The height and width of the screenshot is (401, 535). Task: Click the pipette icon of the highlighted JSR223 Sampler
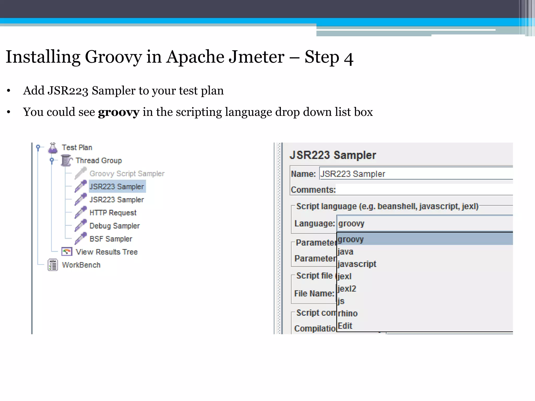pos(80,186)
